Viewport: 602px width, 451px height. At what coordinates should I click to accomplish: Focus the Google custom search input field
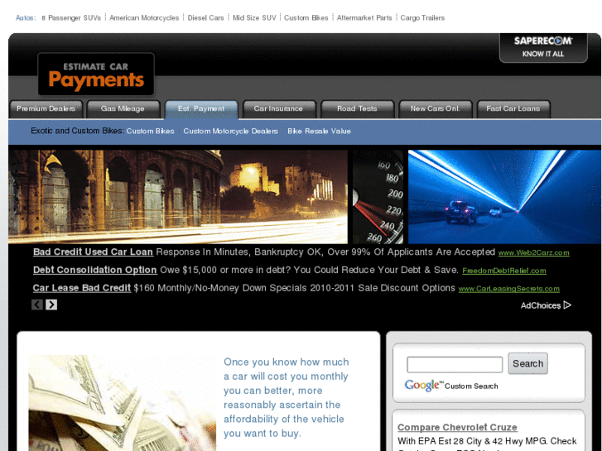tap(455, 364)
